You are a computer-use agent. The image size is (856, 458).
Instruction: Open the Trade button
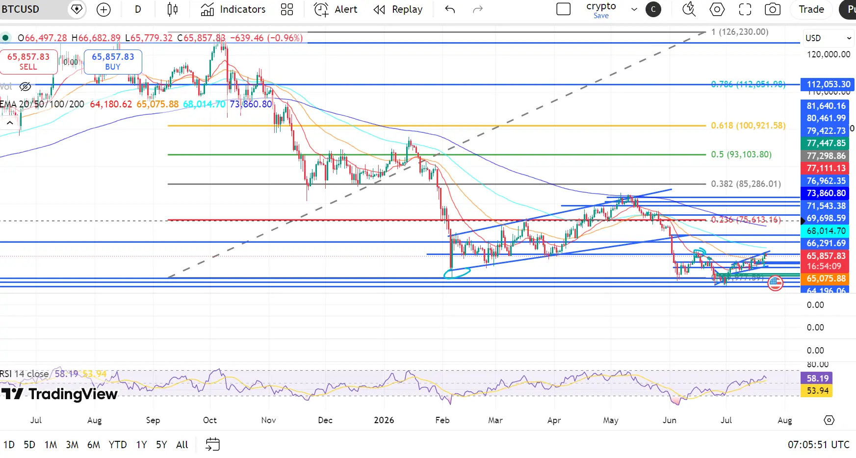811,9
